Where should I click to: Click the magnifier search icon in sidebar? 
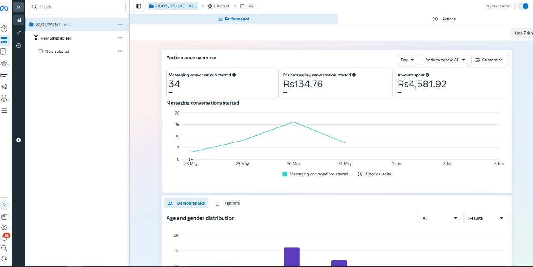pos(4,248)
